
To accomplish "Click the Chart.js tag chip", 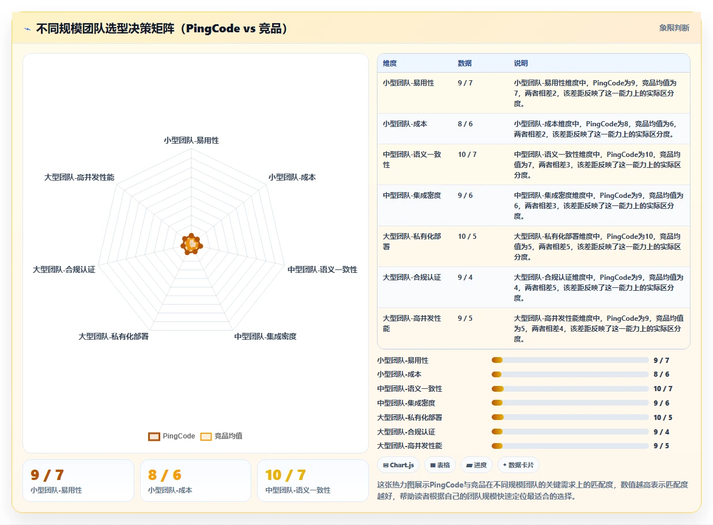I will (398, 465).
